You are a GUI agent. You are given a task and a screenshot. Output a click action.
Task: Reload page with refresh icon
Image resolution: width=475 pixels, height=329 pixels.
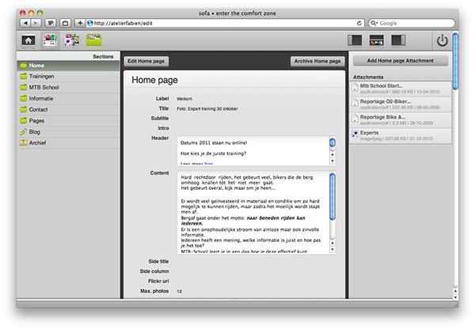click(x=359, y=23)
